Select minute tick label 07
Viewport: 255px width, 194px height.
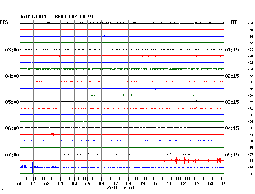coord(115,184)
